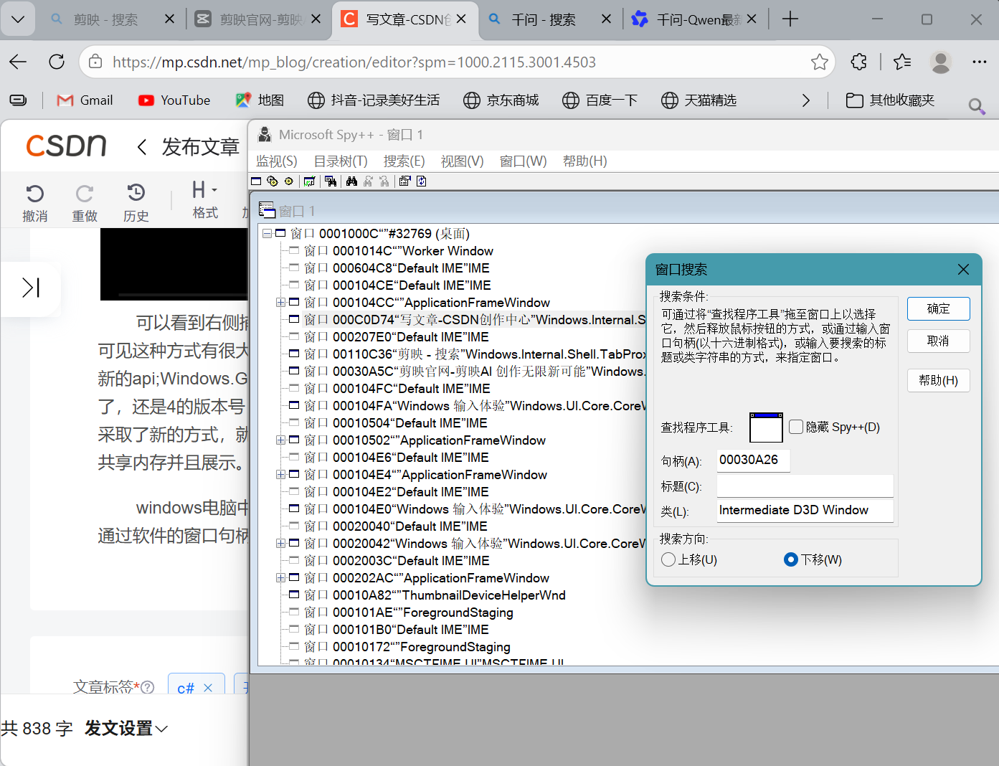Image resolution: width=999 pixels, height=766 pixels.
Task: Collapse the 0001000C desktop root node
Action: click(267, 234)
